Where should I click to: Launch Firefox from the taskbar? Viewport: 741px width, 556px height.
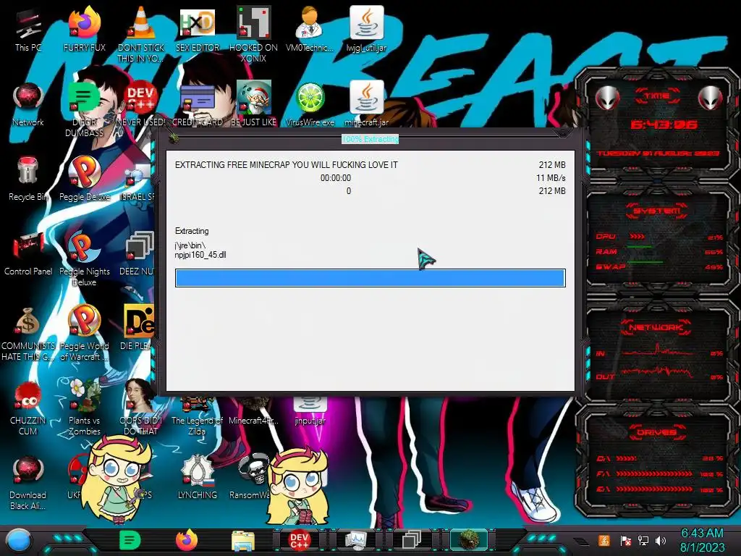(x=187, y=540)
